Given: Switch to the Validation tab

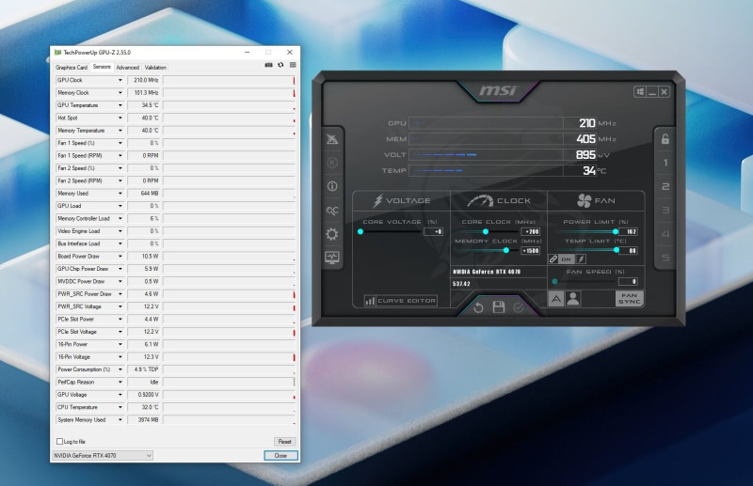Looking at the screenshot, I should [x=155, y=67].
